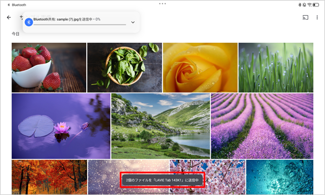Screen dimensions: 325x195
Task: Open the lavender field photo
Action: click(x=262, y=126)
